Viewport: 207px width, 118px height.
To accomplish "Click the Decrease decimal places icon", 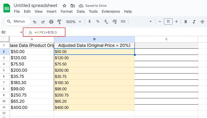I will 106,22.
